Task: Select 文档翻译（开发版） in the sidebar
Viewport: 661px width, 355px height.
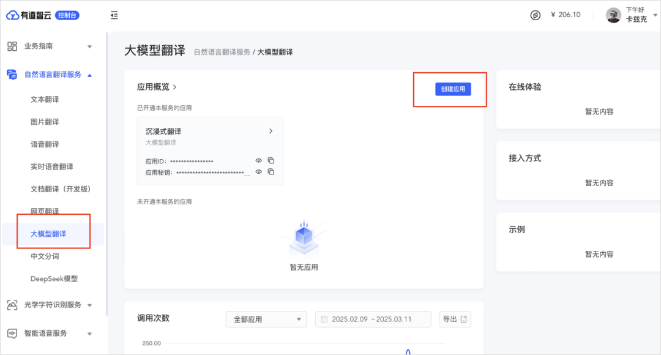Action: coord(61,189)
